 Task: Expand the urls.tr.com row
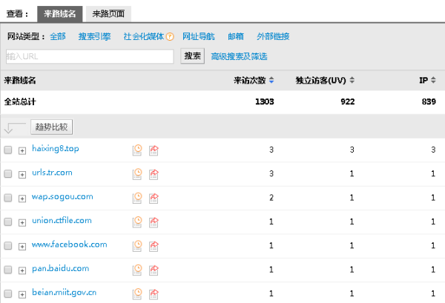pyautogui.click(x=22, y=175)
